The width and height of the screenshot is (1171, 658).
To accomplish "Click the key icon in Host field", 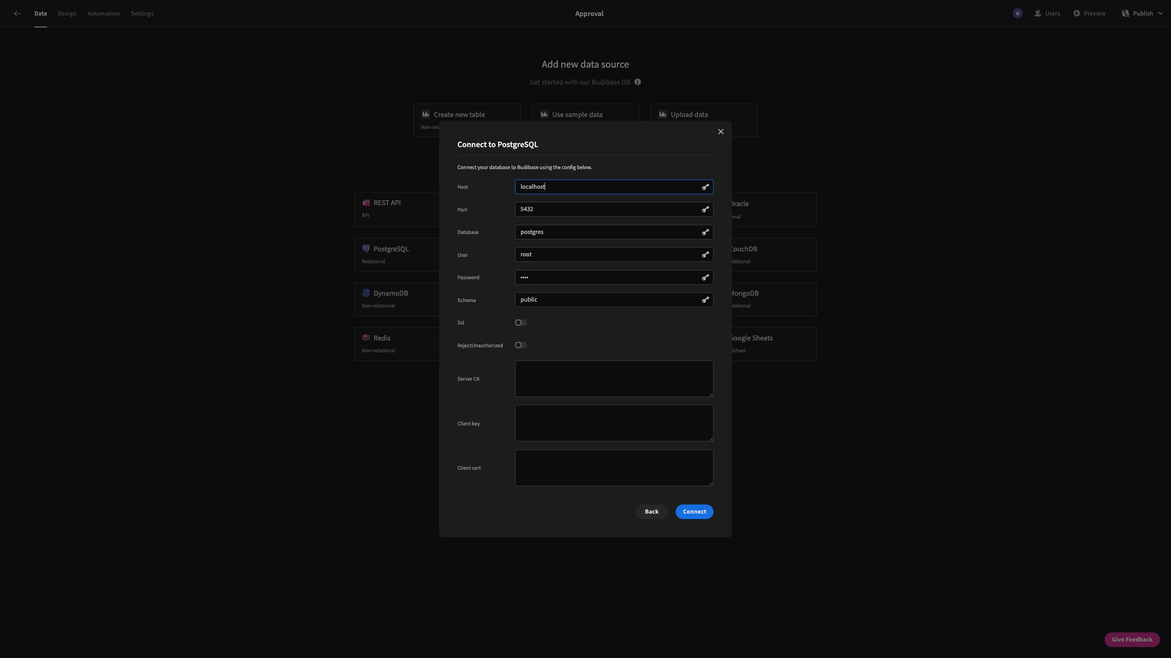I will [x=705, y=187].
